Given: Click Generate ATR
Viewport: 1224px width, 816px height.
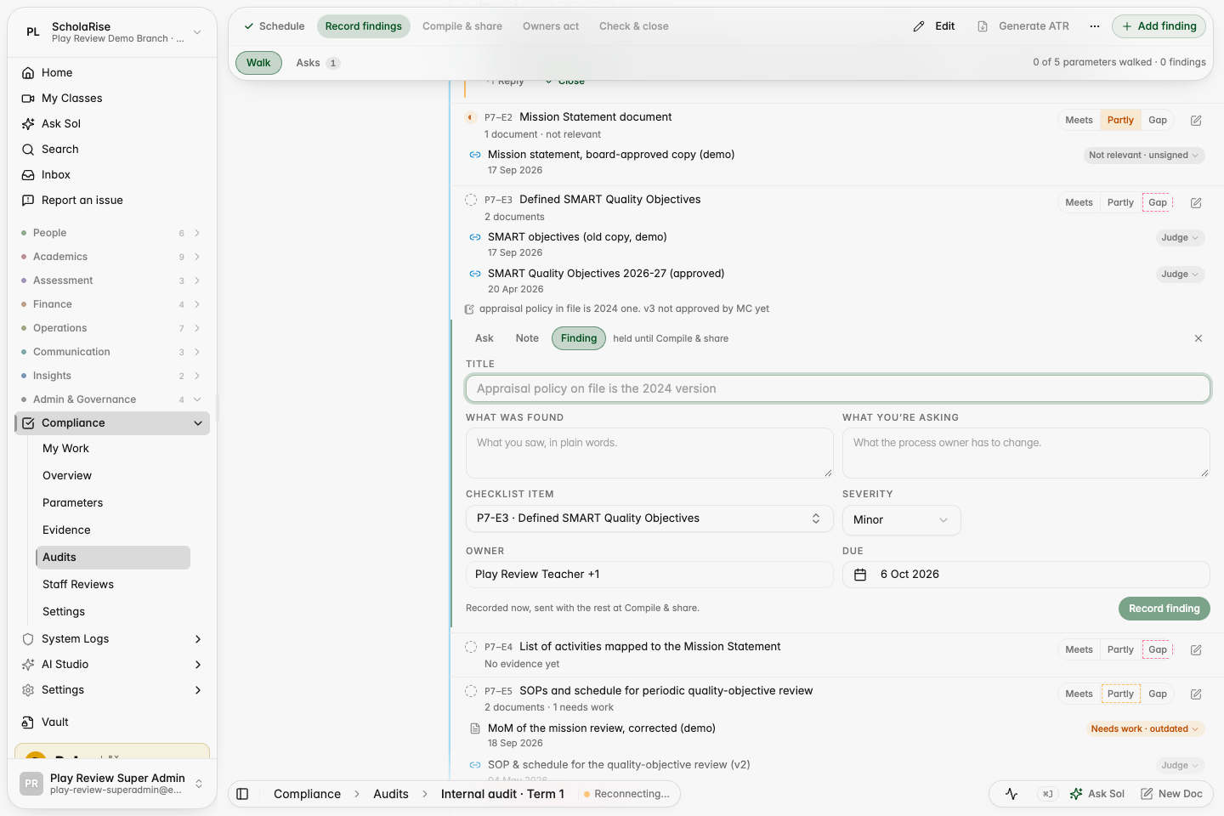Looking at the screenshot, I should tap(1023, 26).
